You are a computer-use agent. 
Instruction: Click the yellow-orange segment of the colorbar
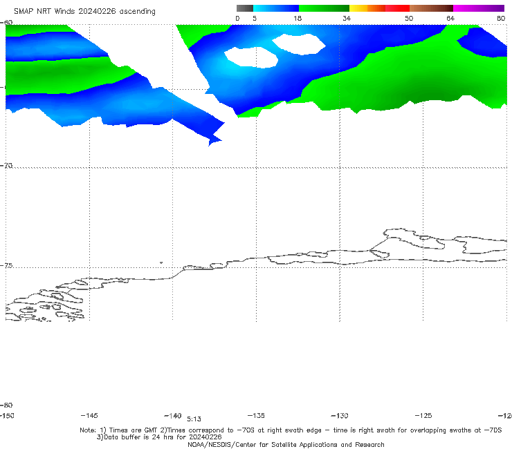point(367,8)
